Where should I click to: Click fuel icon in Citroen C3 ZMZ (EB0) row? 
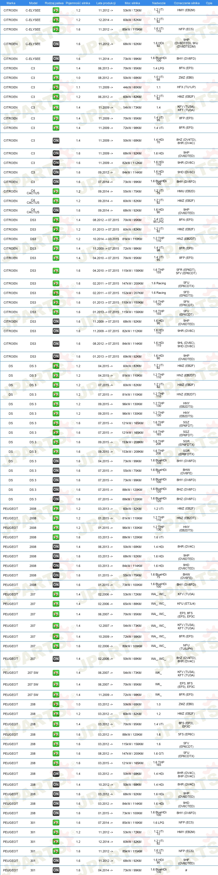coord(56,78)
